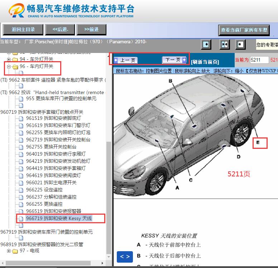Screen dimensions: 278x268
Task: Click the 97 - 电缆 folder icon
Action: tap(15, 251)
